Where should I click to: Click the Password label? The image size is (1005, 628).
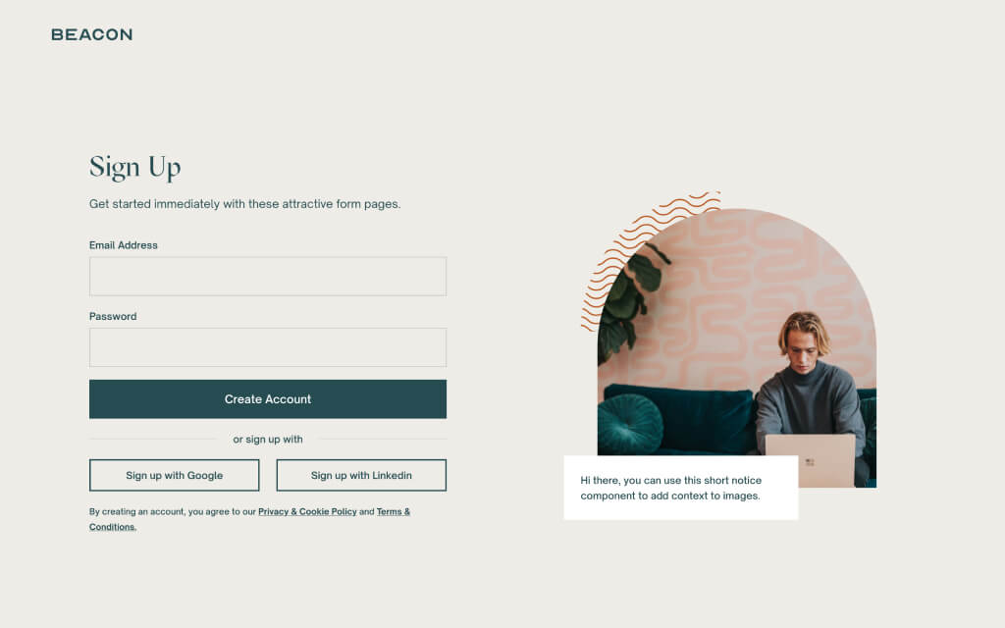pos(113,317)
